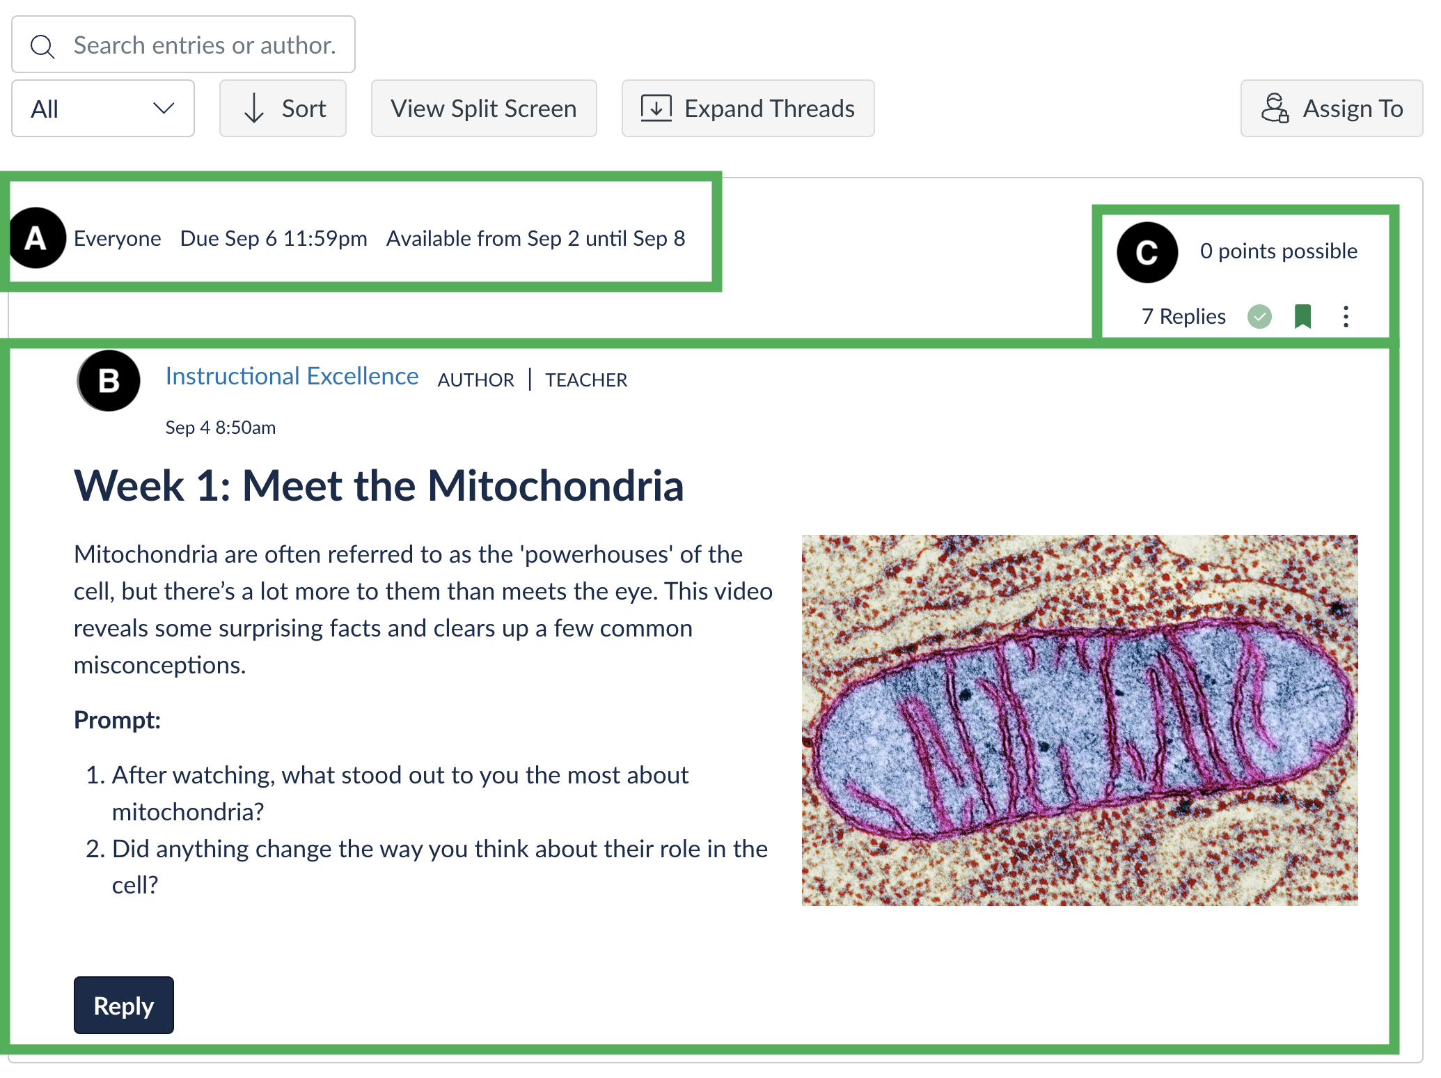Click the Sort arrow icon
This screenshot has width=1441, height=1078.
[x=254, y=109]
